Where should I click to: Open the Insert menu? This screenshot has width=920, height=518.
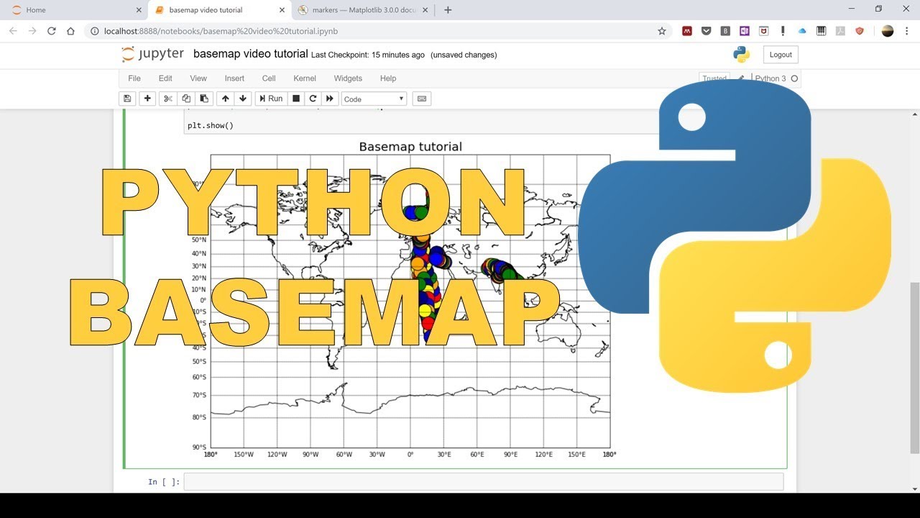click(x=234, y=78)
